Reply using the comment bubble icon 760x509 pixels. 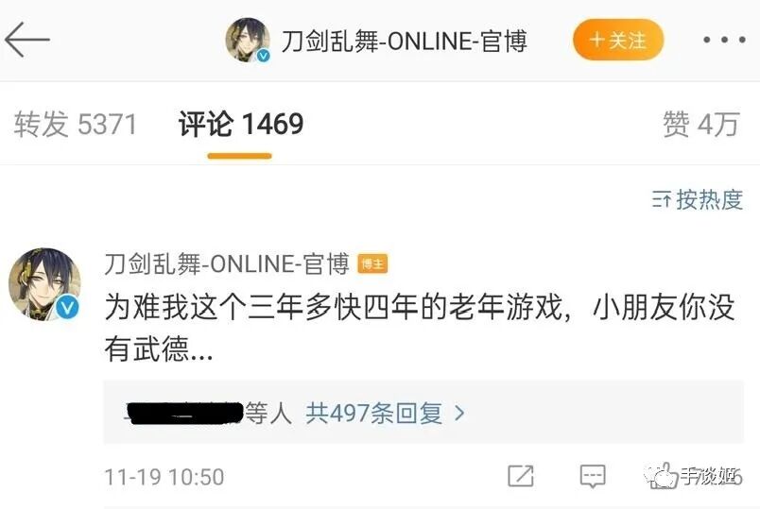click(593, 476)
